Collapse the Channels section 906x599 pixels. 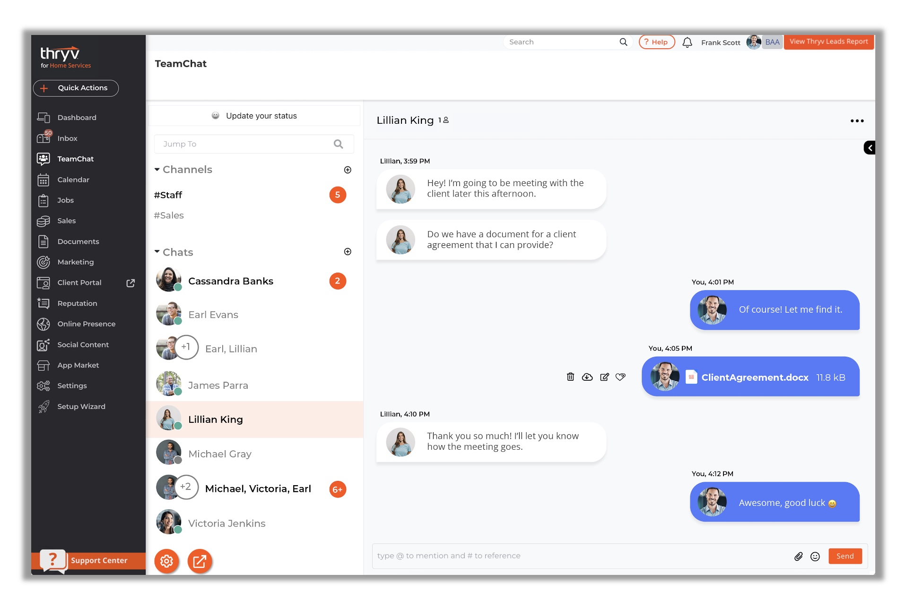pyautogui.click(x=157, y=169)
